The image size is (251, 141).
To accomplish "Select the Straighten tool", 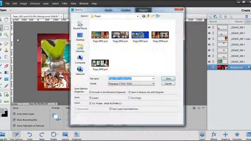I will click(x=6, y=101).
